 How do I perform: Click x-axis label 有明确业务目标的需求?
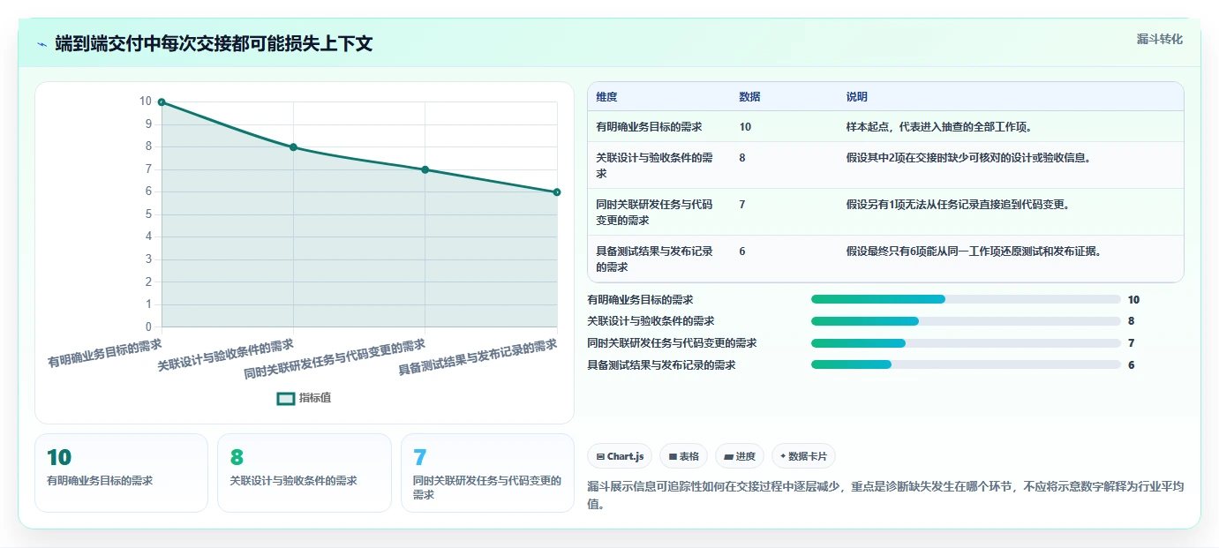105,352
